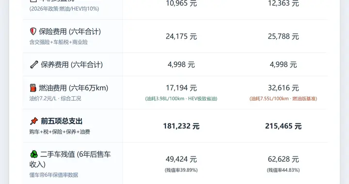Click the 49,424 元 residual value
349x184 pixels.
pyautogui.click(x=181, y=159)
